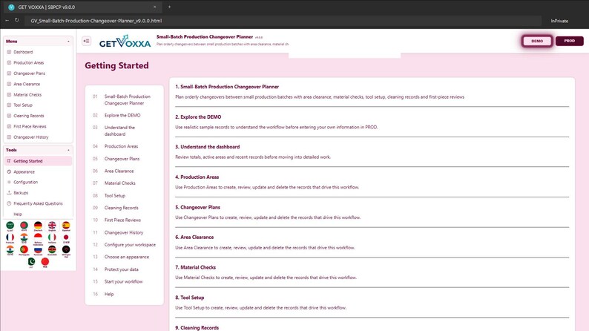Collapse the Menu section

point(68,42)
